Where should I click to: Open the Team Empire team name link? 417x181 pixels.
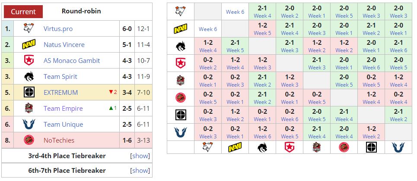pyautogui.click(x=63, y=109)
